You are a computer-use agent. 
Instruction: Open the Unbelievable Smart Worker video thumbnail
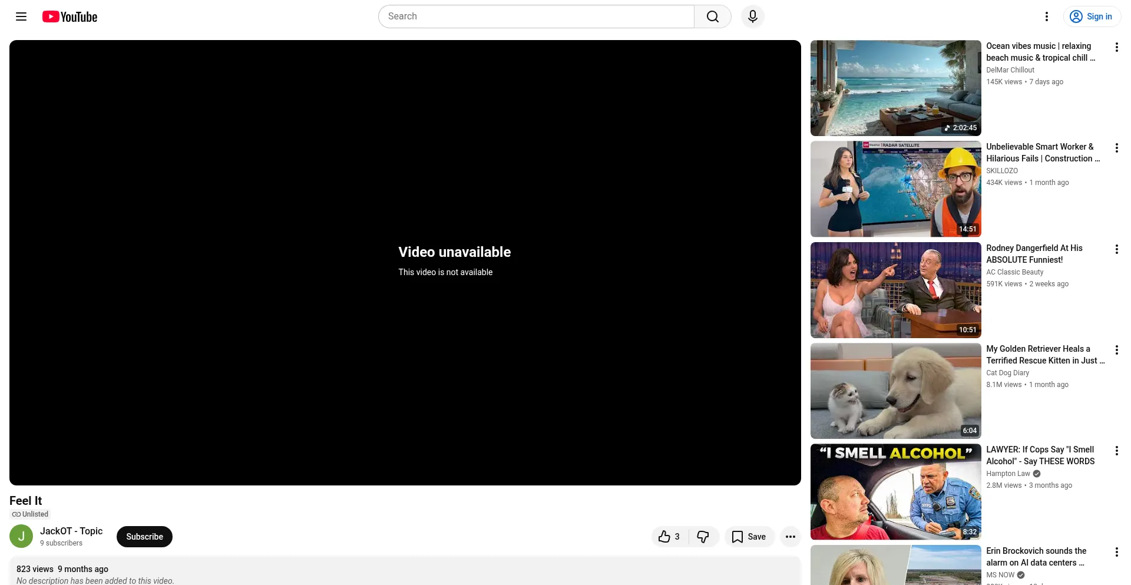[x=896, y=189]
